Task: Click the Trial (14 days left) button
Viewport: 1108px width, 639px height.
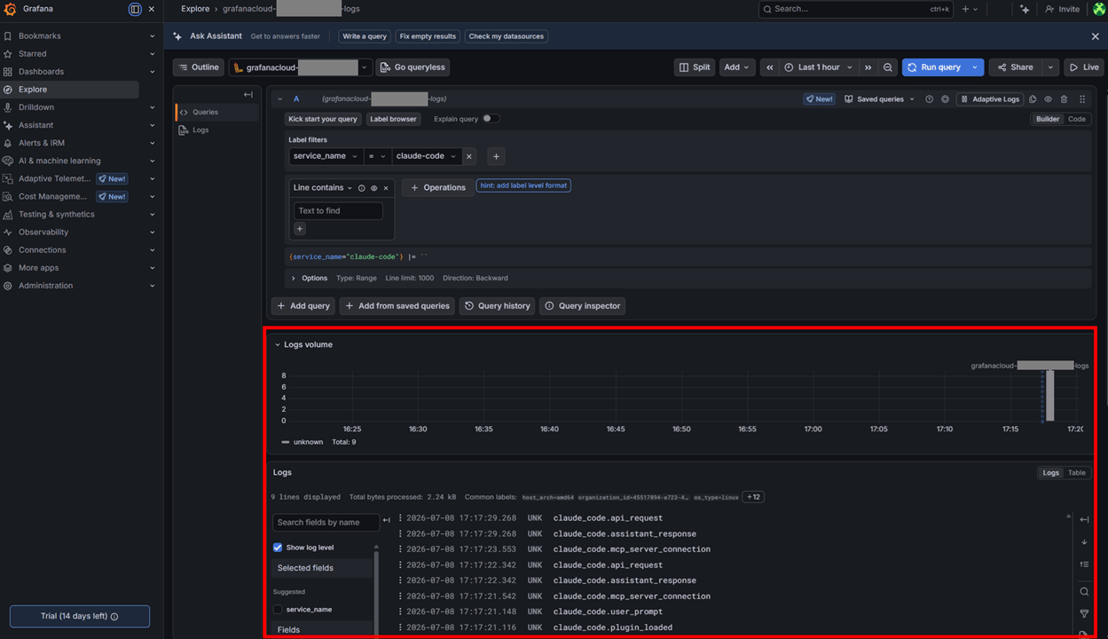Action: (80, 616)
